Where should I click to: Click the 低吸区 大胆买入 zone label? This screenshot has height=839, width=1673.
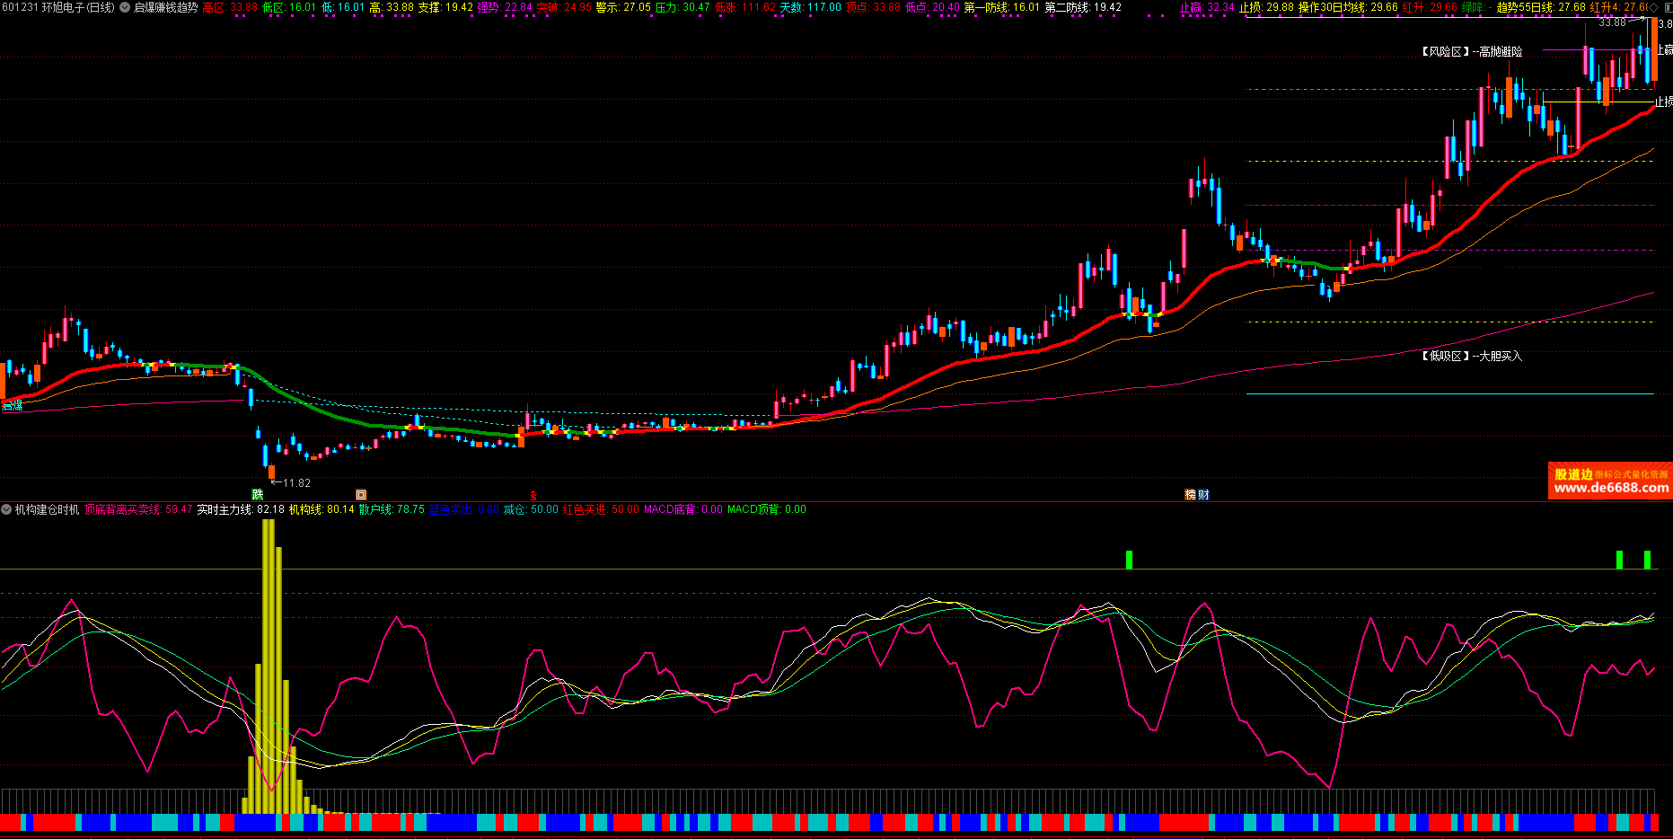[x=1472, y=357]
